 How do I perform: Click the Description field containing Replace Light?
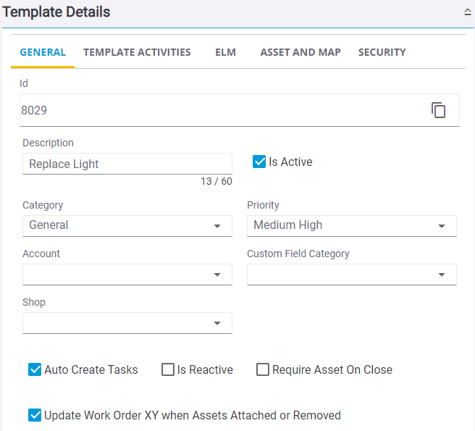coord(127,164)
